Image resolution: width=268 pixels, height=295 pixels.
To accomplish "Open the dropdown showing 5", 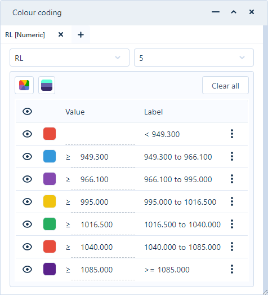I will tap(194, 58).
